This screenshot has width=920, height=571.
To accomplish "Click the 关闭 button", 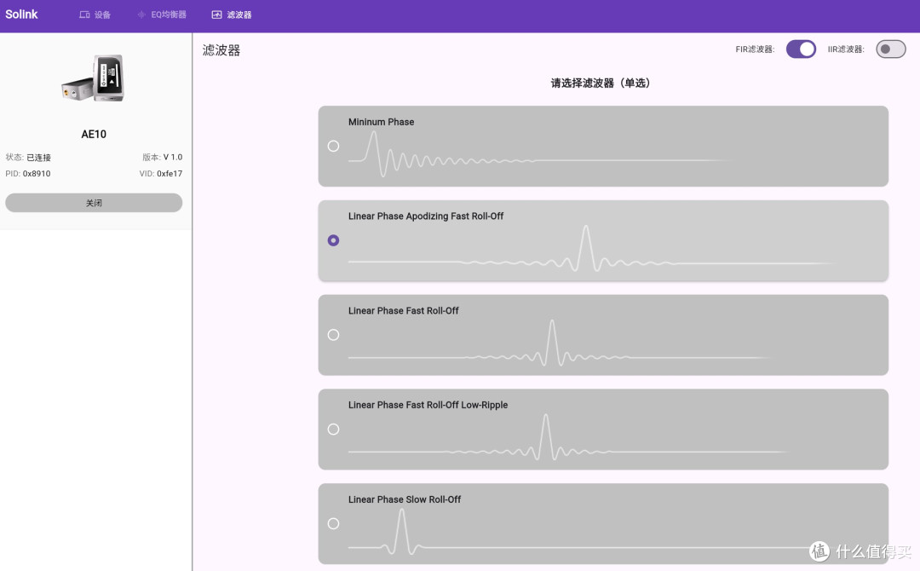I will pyautogui.click(x=94, y=203).
